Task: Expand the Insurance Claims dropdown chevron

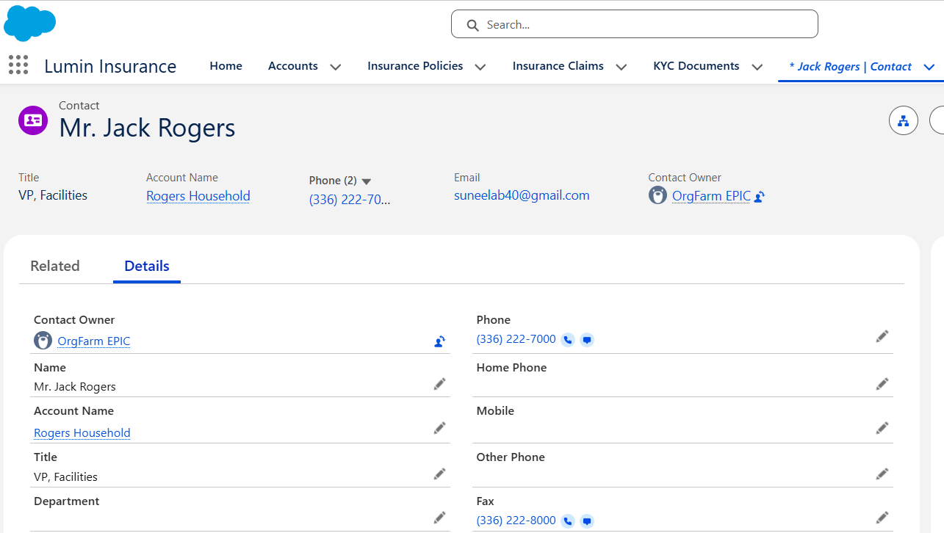Action: click(x=621, y=67)
